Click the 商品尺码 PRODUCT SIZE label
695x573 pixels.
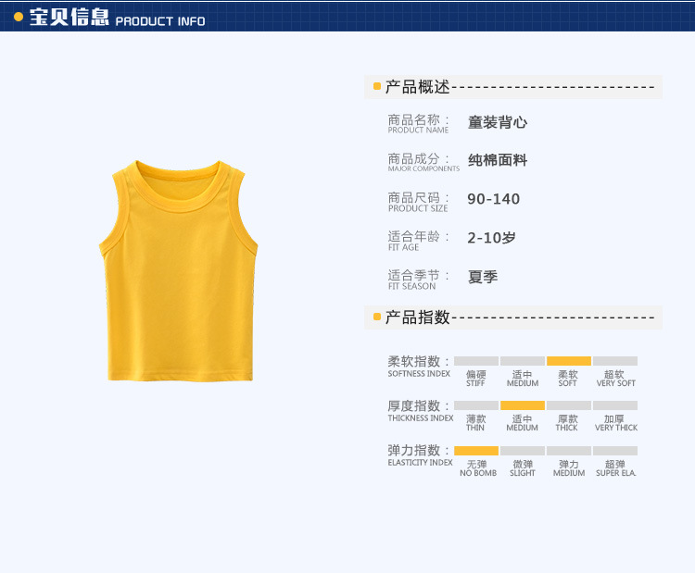pos(419,202)
